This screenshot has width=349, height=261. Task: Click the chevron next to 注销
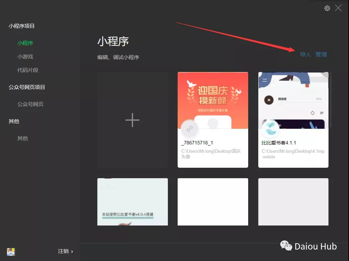click(72, 251)
